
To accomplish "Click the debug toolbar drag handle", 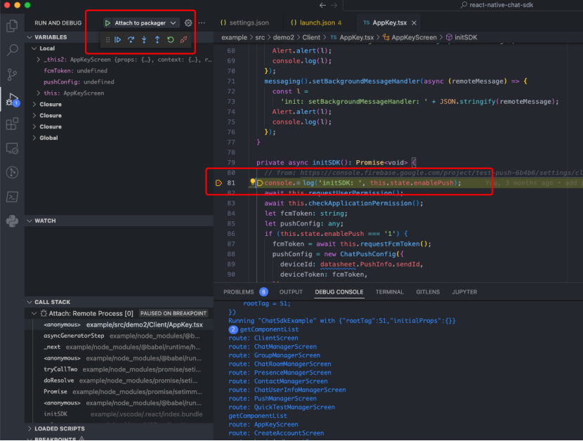I will (x=108, y=40).
